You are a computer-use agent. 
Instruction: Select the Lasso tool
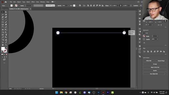pyautogui.click(x=6, y=15)
